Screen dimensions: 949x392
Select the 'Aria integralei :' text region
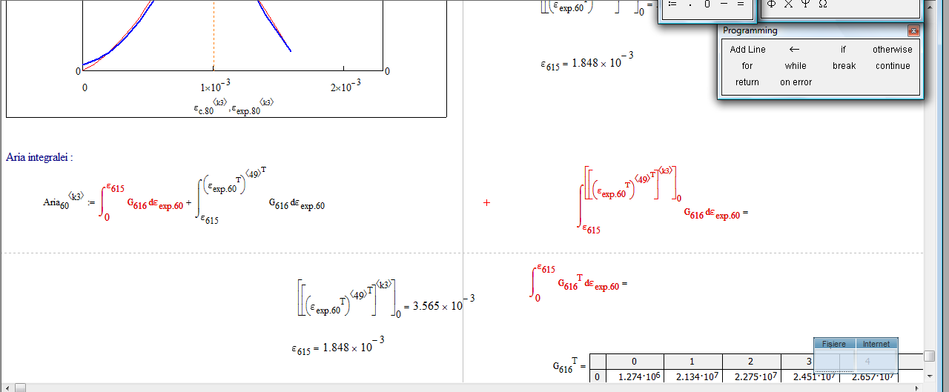click(x=39, y=157)
